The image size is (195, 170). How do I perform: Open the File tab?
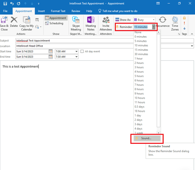click(5, 11)
